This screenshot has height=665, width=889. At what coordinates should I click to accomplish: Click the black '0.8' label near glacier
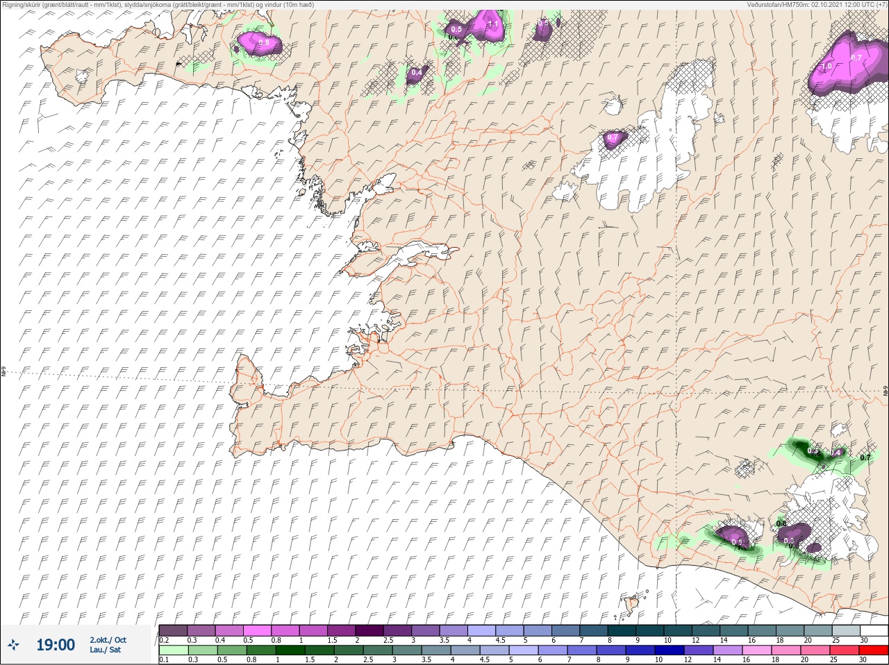(781, 523)
